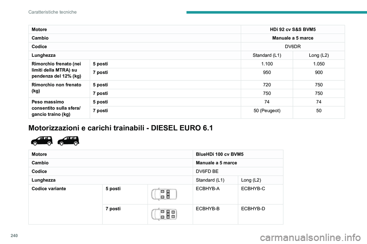Screen dimensions: 367x244
Task: Click 'Motore' label in second table
Action: click(x=39, y=154)
